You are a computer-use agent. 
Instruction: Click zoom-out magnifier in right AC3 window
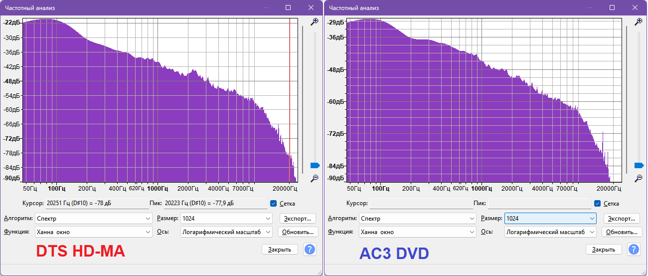coord(638,178)
